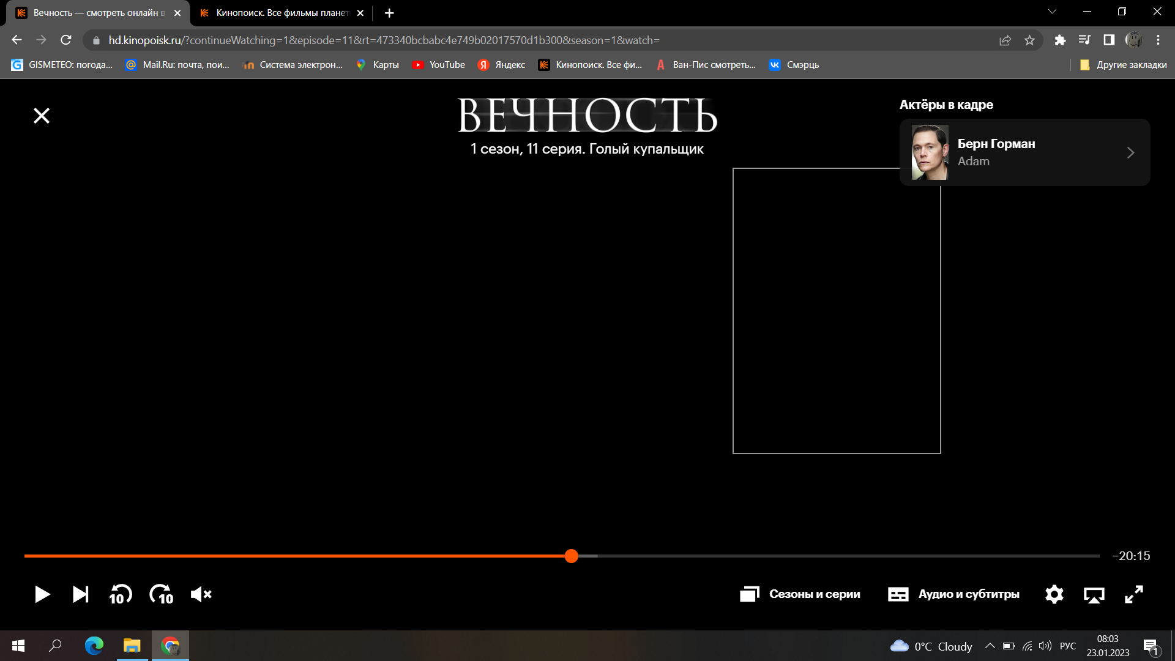Open Windows notification center
Viewport: 1175px width, 661px height.
[x=1151, y=646]
